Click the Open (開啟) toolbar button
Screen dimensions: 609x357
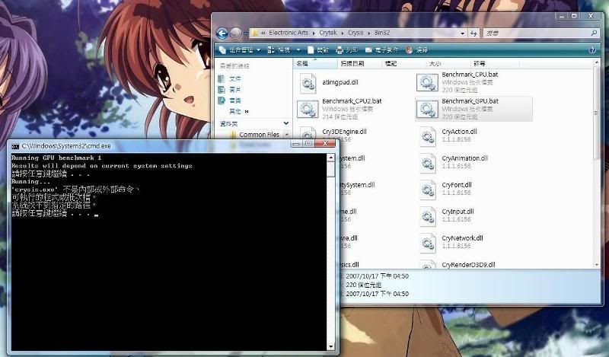pyautogui.click(x=318, y=50)
